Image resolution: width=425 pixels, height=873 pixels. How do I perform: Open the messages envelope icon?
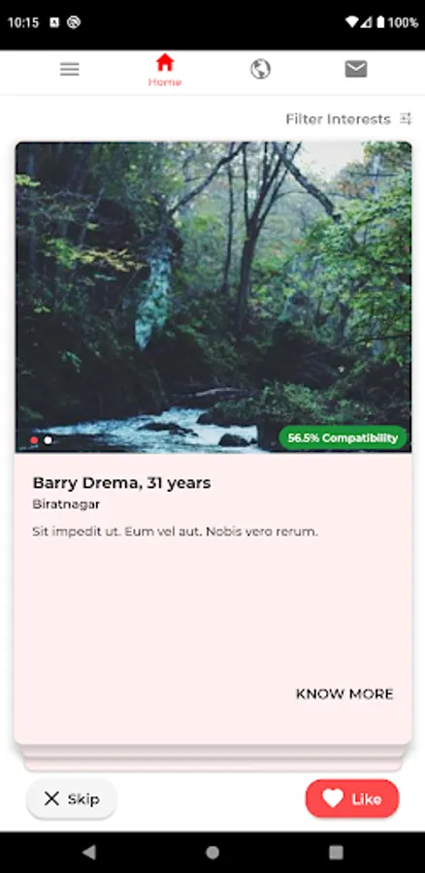point(356,69)
